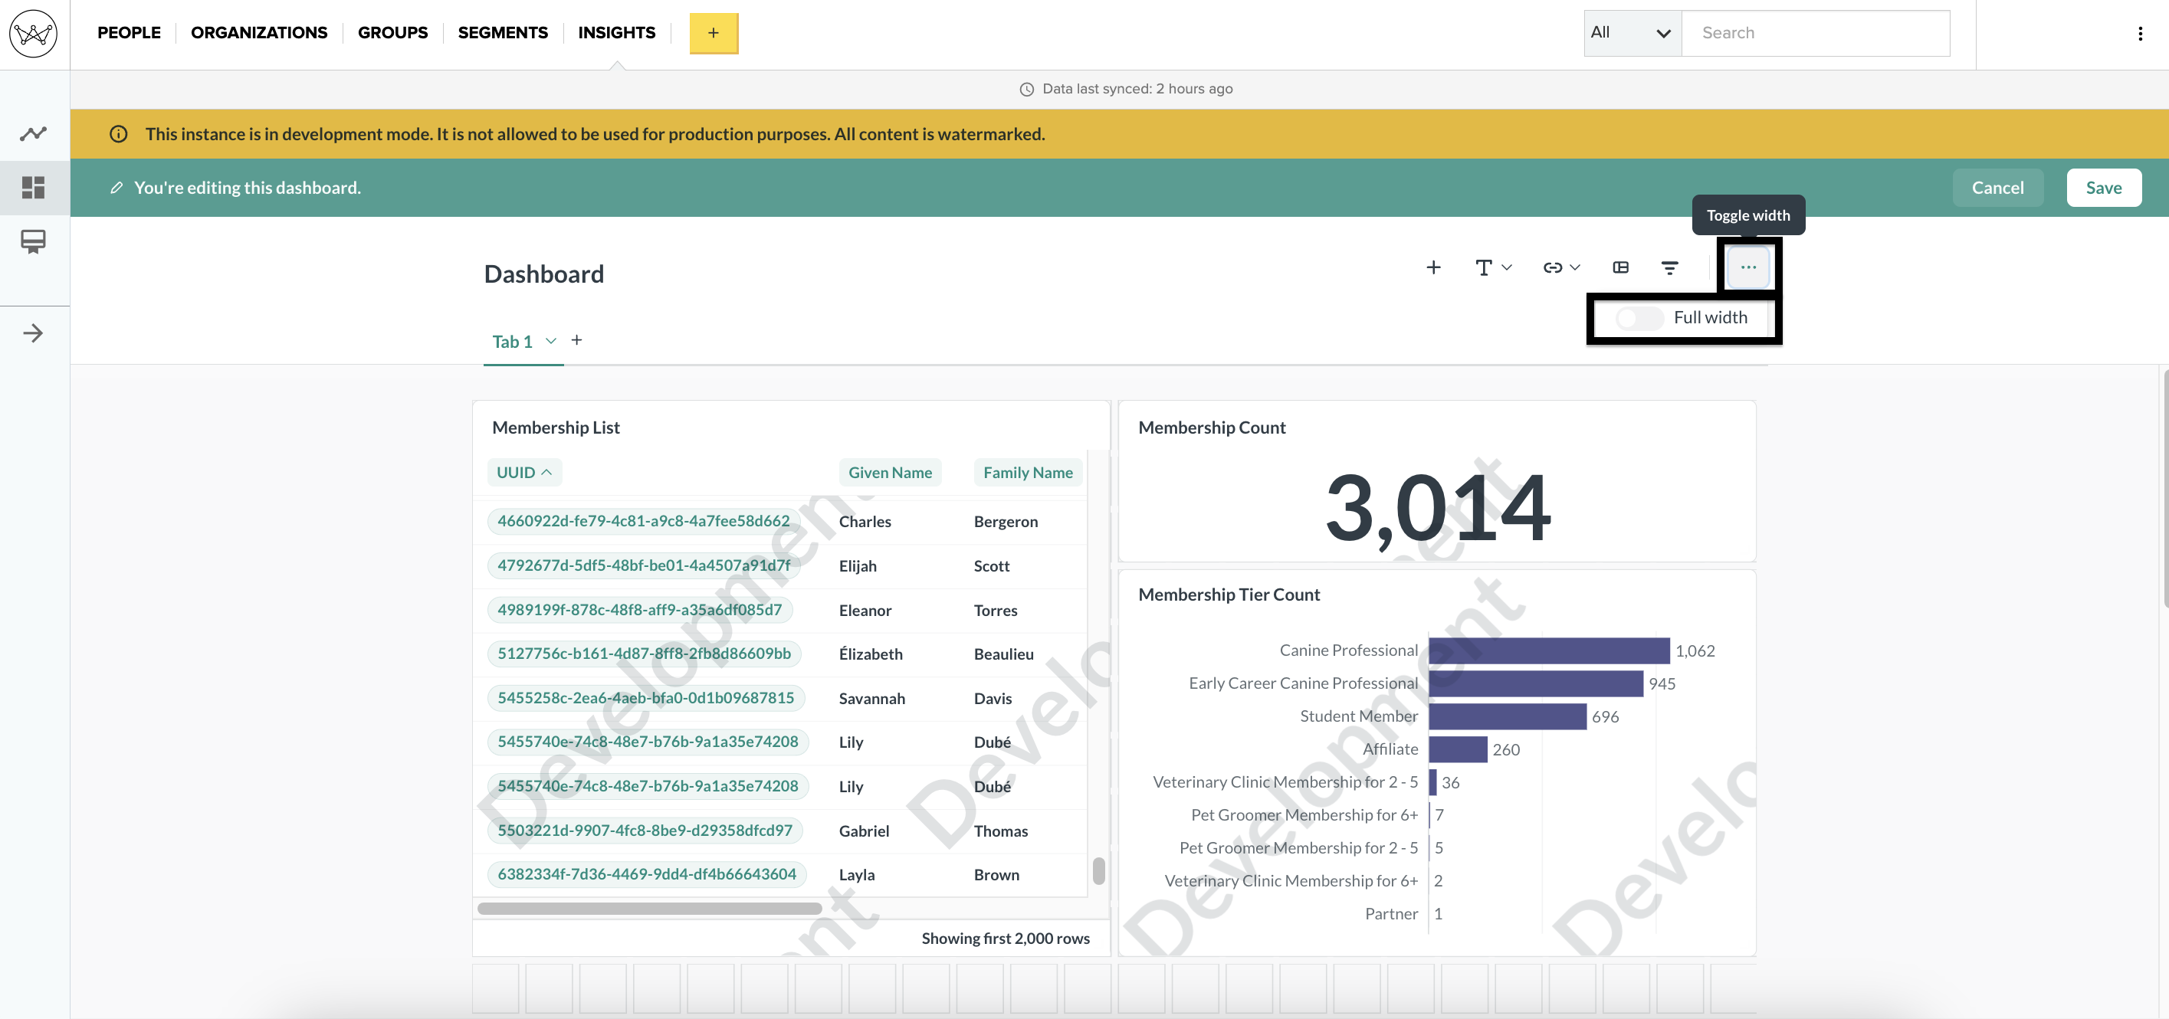Image resolution: width=2169 pixels, height=1019 pixels.
Task: Open the line chart sidebar icon
Action: (x=34, y=133)
